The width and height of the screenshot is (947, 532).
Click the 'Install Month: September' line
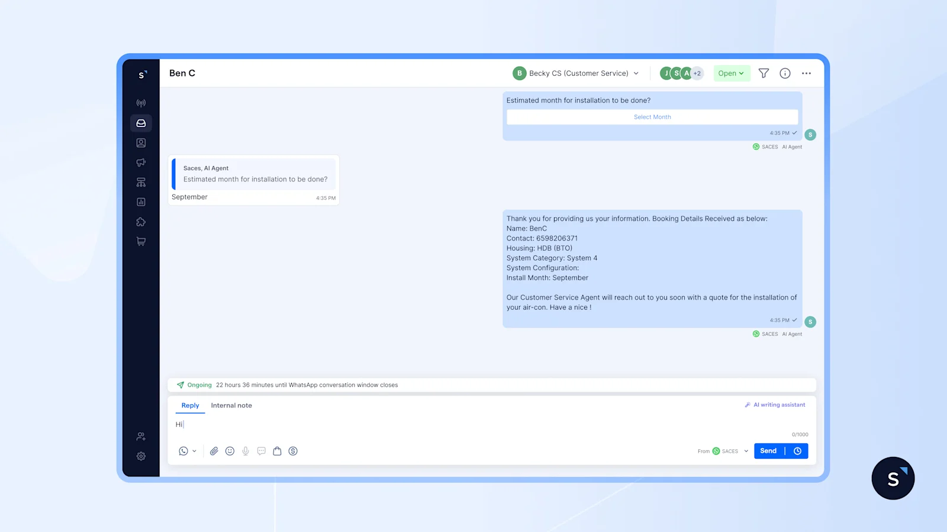tap(547, 278)
